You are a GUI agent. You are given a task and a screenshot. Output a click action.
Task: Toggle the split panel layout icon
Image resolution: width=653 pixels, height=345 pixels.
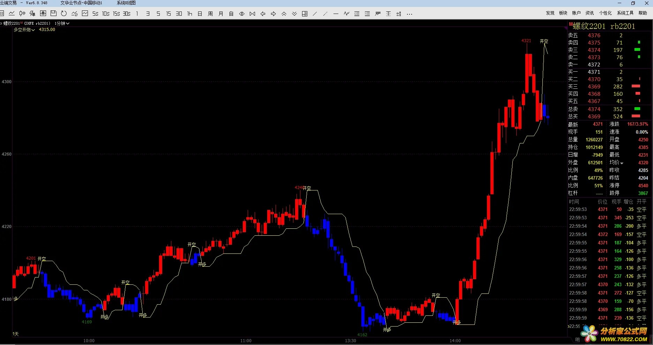tap(305, 14)
